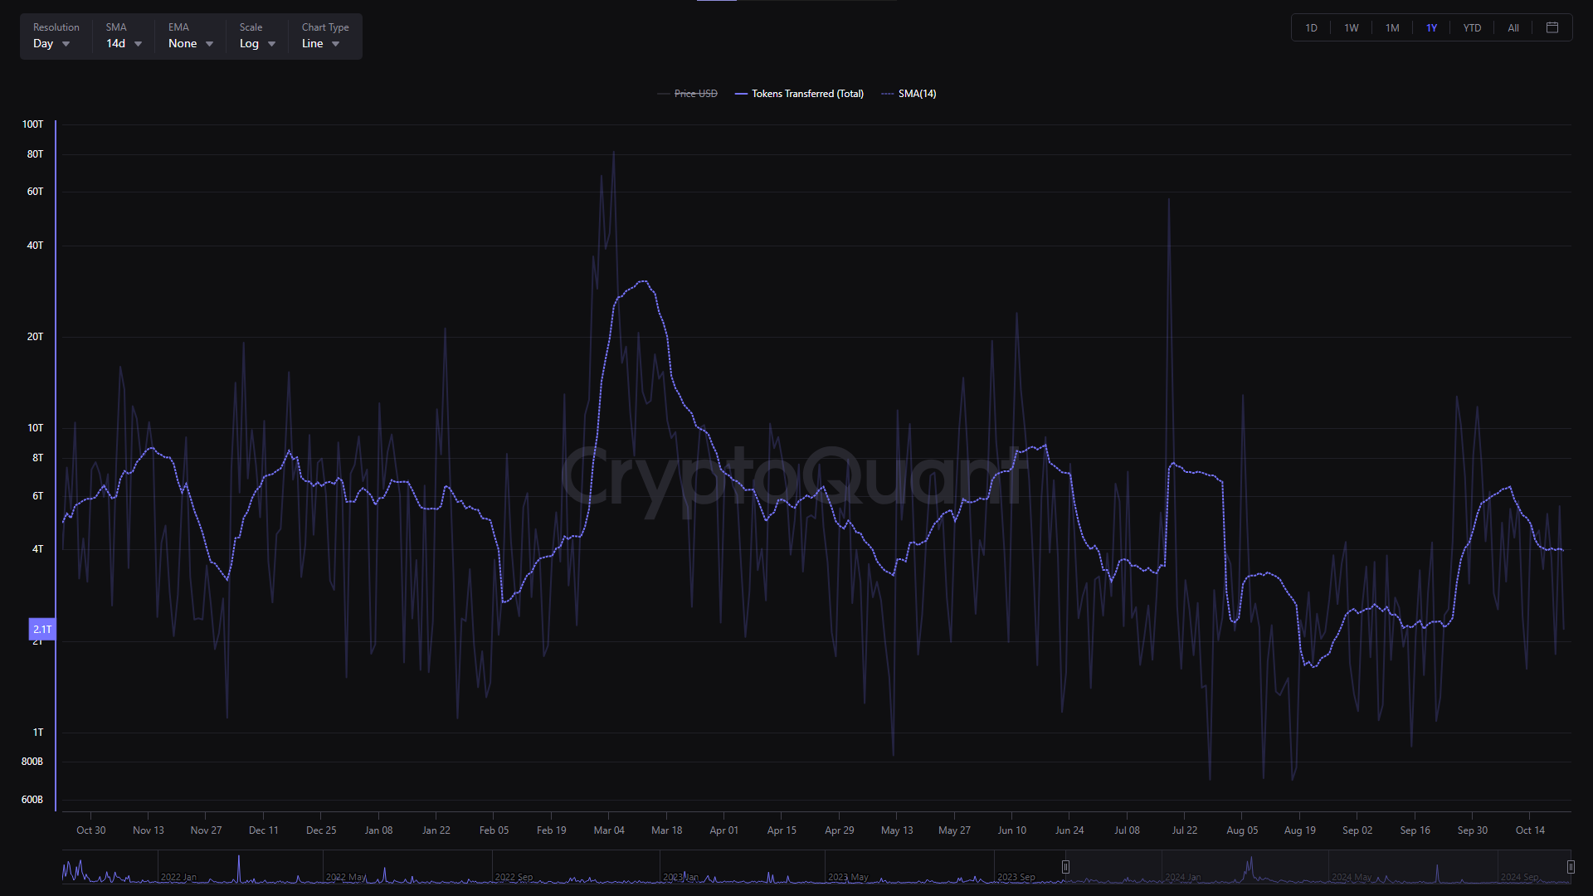Click the 2023 May label in navigator

point(848,877)
